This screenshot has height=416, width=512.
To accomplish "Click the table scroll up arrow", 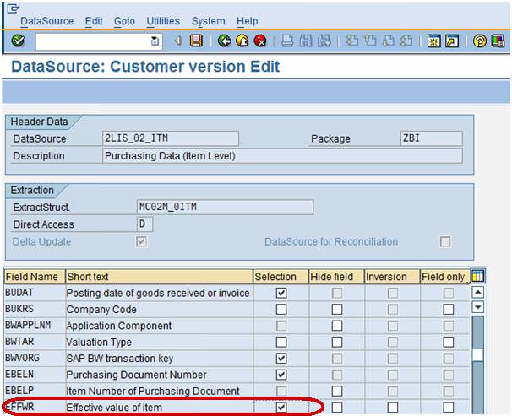I will tap(477, 293).
